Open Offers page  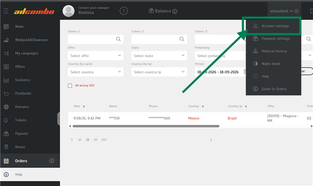[x=20, y=67]
